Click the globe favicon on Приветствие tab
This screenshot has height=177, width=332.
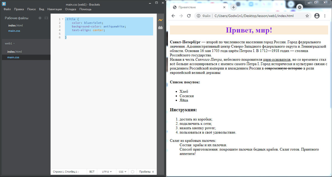tap(175, 7)
